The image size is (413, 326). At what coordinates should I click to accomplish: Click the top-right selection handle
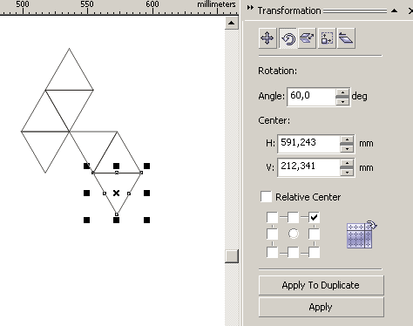(x=146, y=166)
